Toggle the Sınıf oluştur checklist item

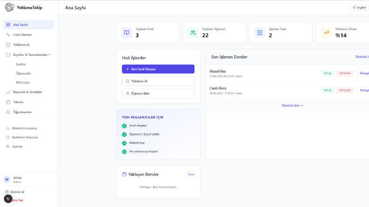pyautogui.click(x=124, y=126)
